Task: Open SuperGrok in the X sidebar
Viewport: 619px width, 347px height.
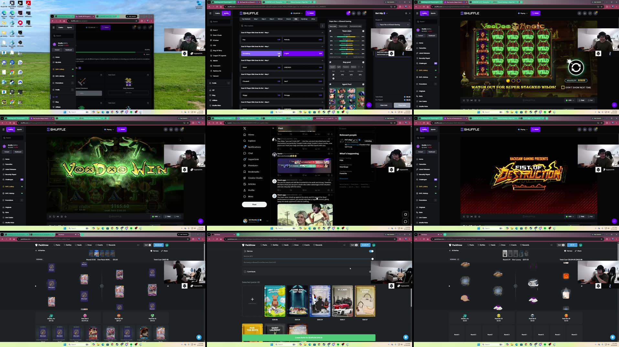Action: pos(251,159)
